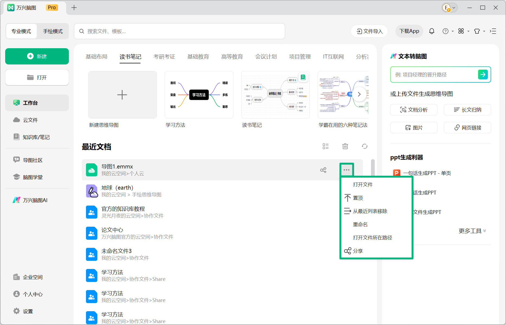Open the 新建思维导图 blank template thumbnail
506x325 pixels.
click(123, 95)
